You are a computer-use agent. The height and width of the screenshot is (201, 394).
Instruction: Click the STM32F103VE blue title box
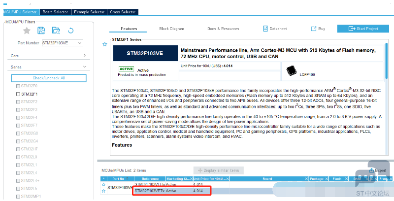(x=145, y=53)
